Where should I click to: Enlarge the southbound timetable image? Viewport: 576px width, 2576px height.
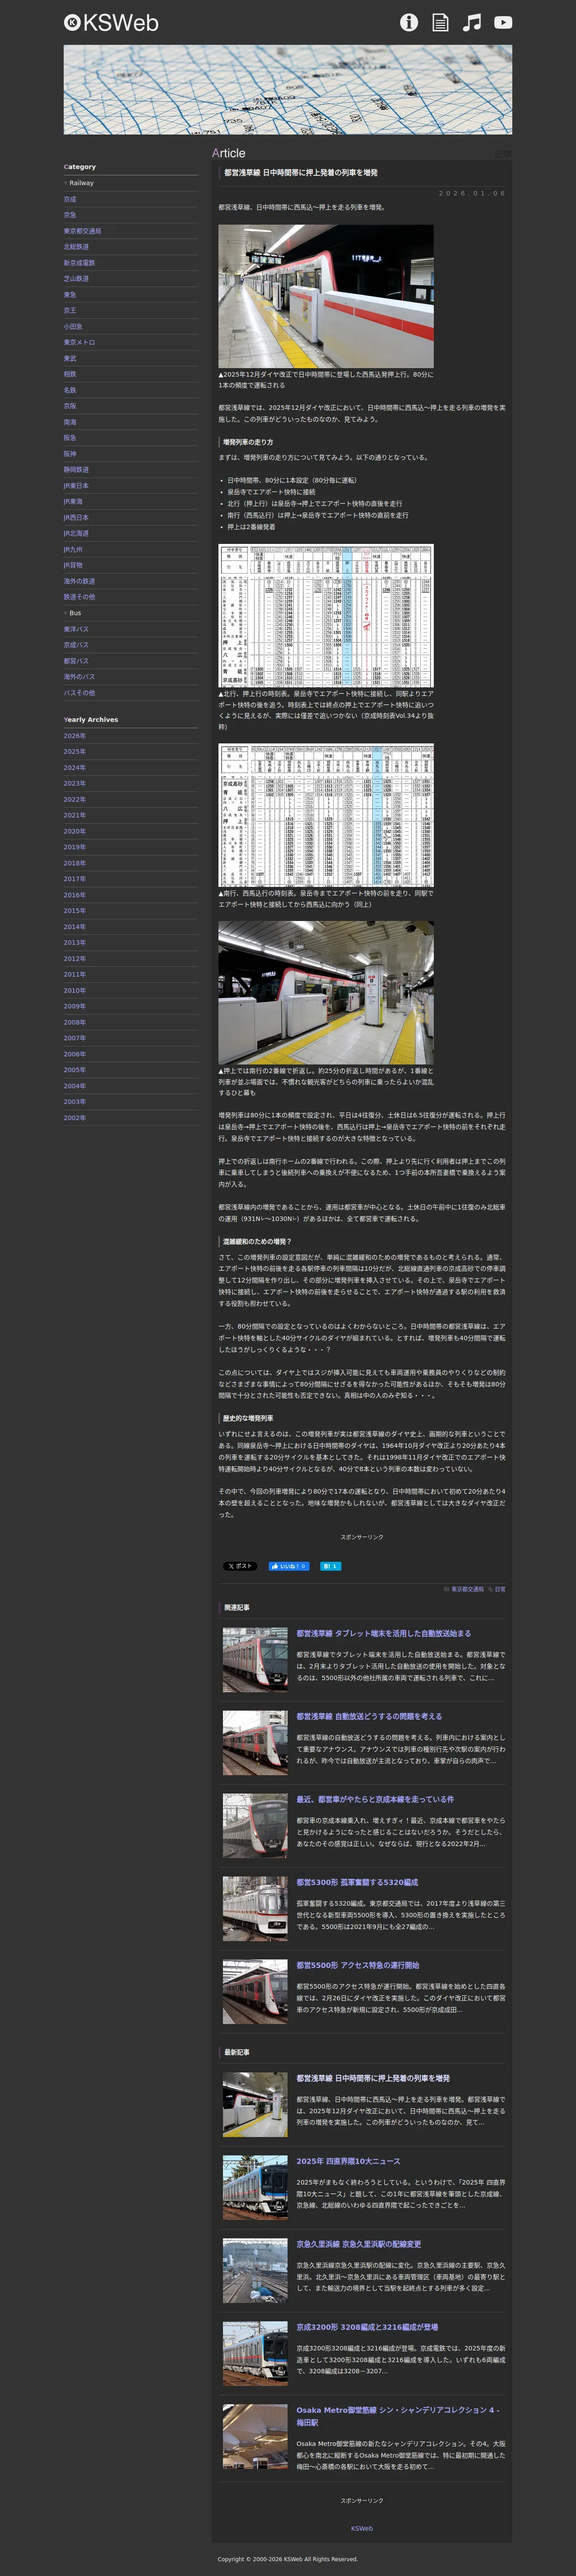click(326, 815)
